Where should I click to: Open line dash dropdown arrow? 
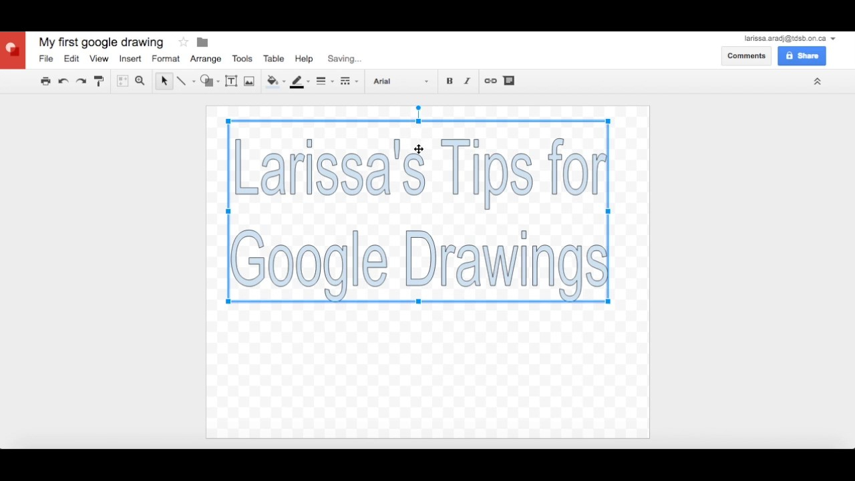point(357,82)
